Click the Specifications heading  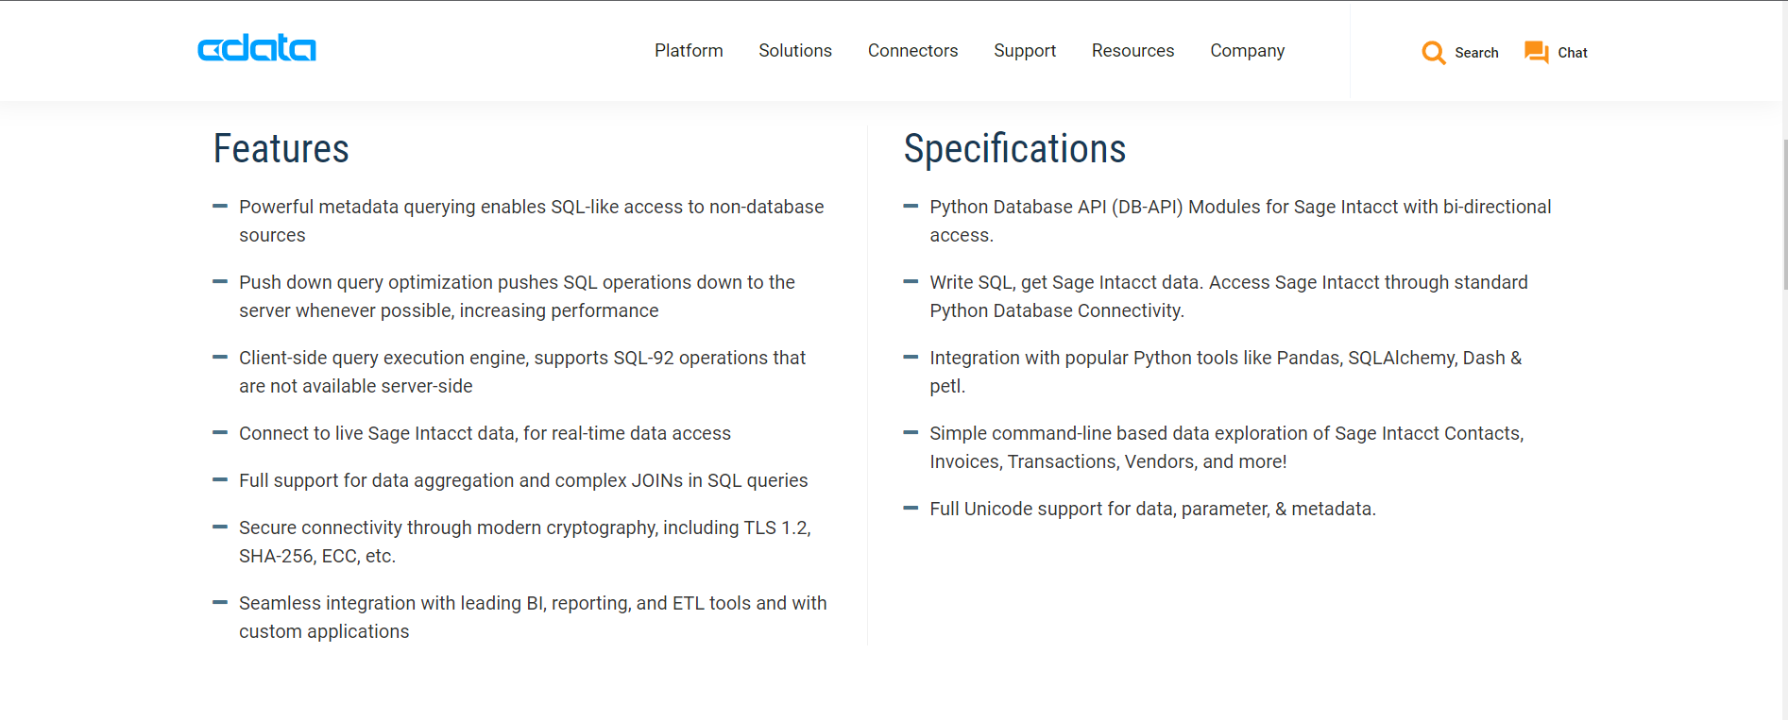(x=1013, y=149)
